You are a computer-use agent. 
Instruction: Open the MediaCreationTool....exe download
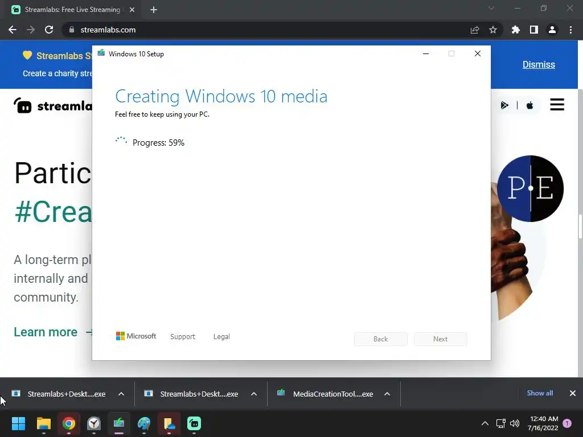[x=325, y=394]
